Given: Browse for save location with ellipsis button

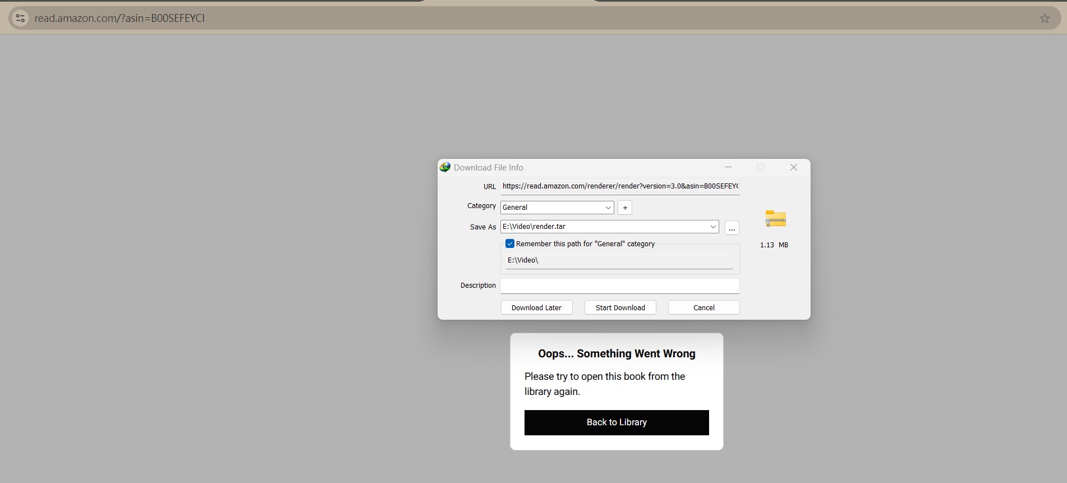Looking at the screenshot, I should pyautogui.click(x=732, y=228).
